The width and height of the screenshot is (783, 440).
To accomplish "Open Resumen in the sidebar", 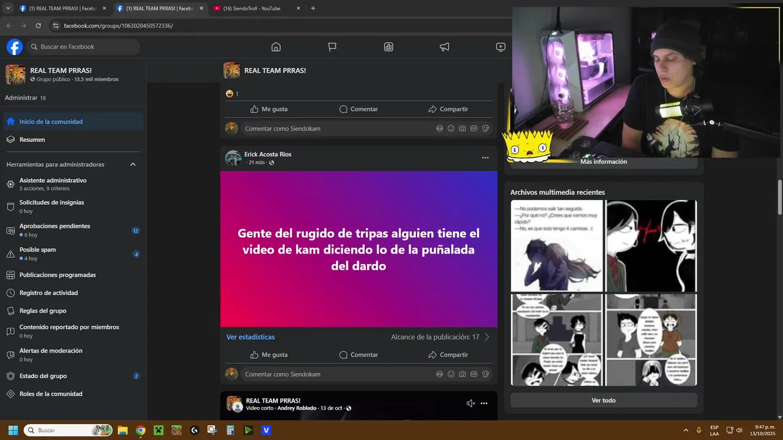I will (73, 139).
